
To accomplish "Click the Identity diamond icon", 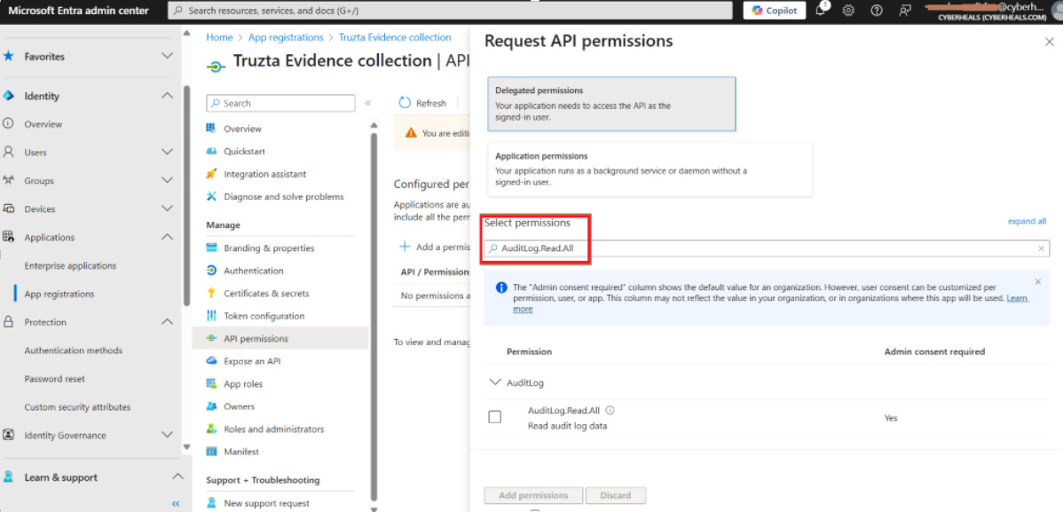I will [x=8, y=96].
